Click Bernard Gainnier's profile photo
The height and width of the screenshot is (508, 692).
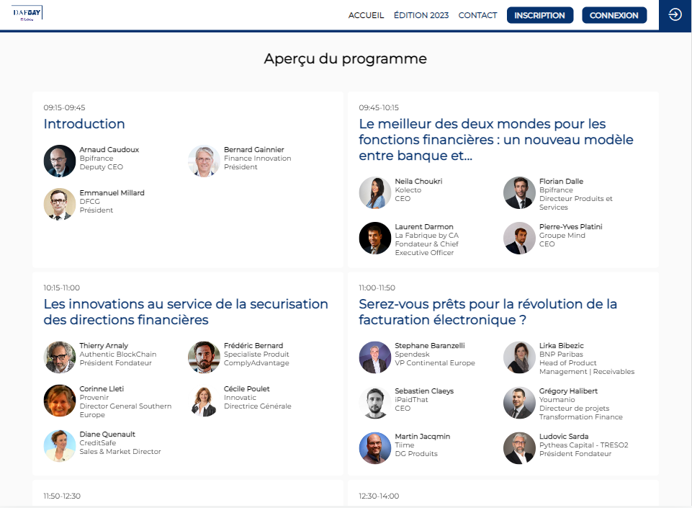pyautogui.click(x=204, y=161)
